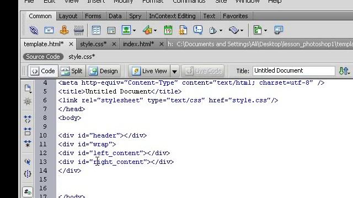This screenshot has height=198, width=353.
Task: Switch to index.html* document tab
Action: point(138,44)
